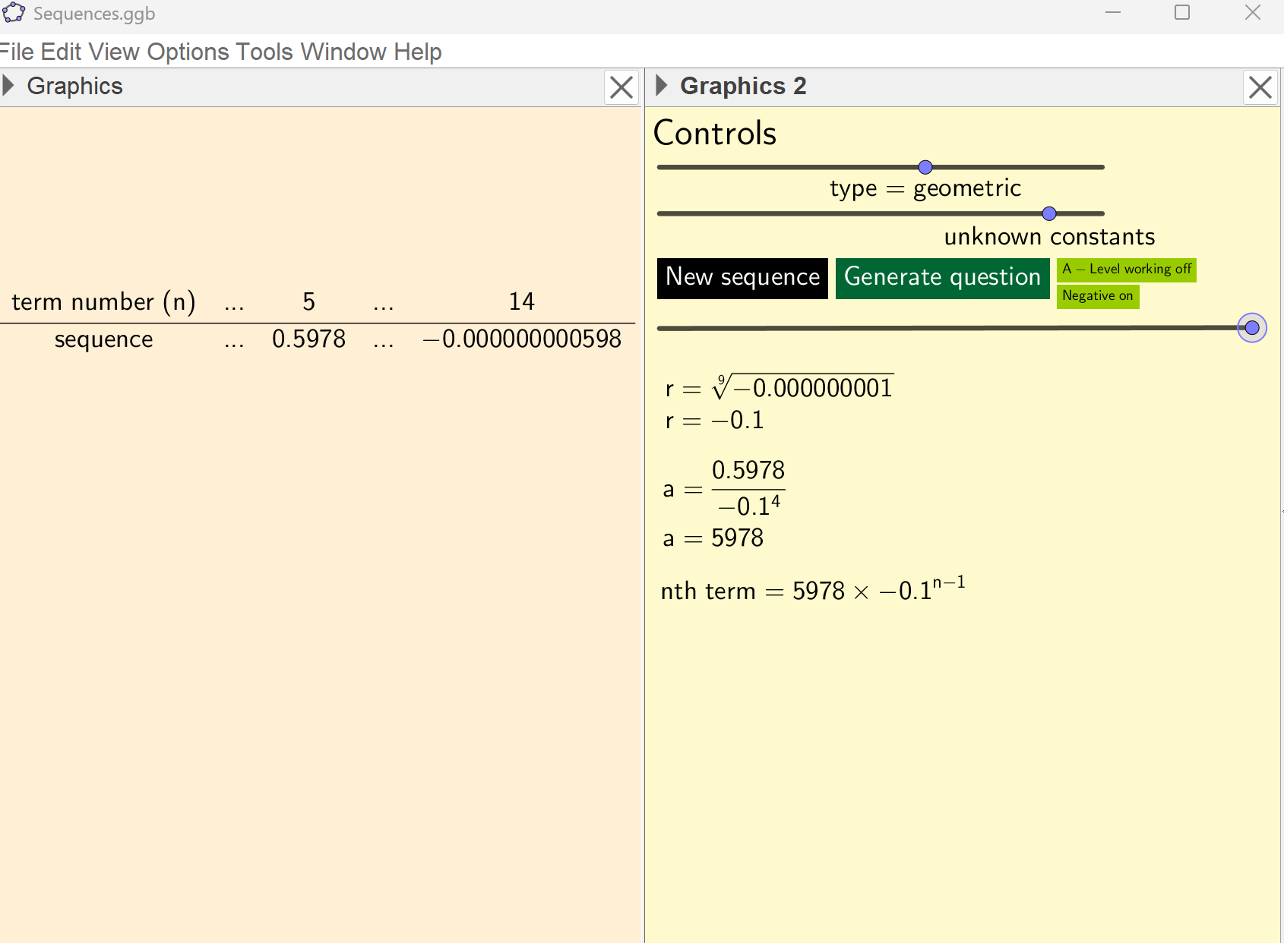Open the View menu
The image size is (1284, 943).
(115, 52)
